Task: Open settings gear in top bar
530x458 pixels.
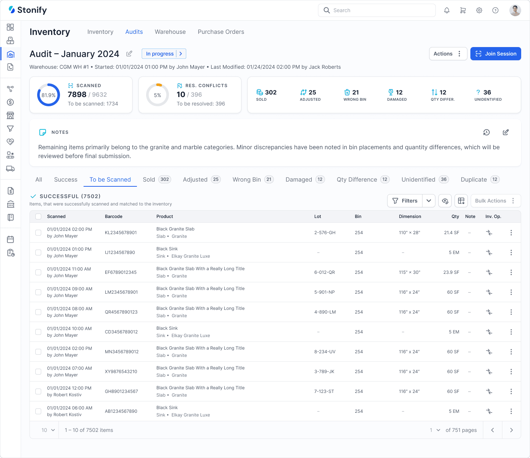Action: 479,10
